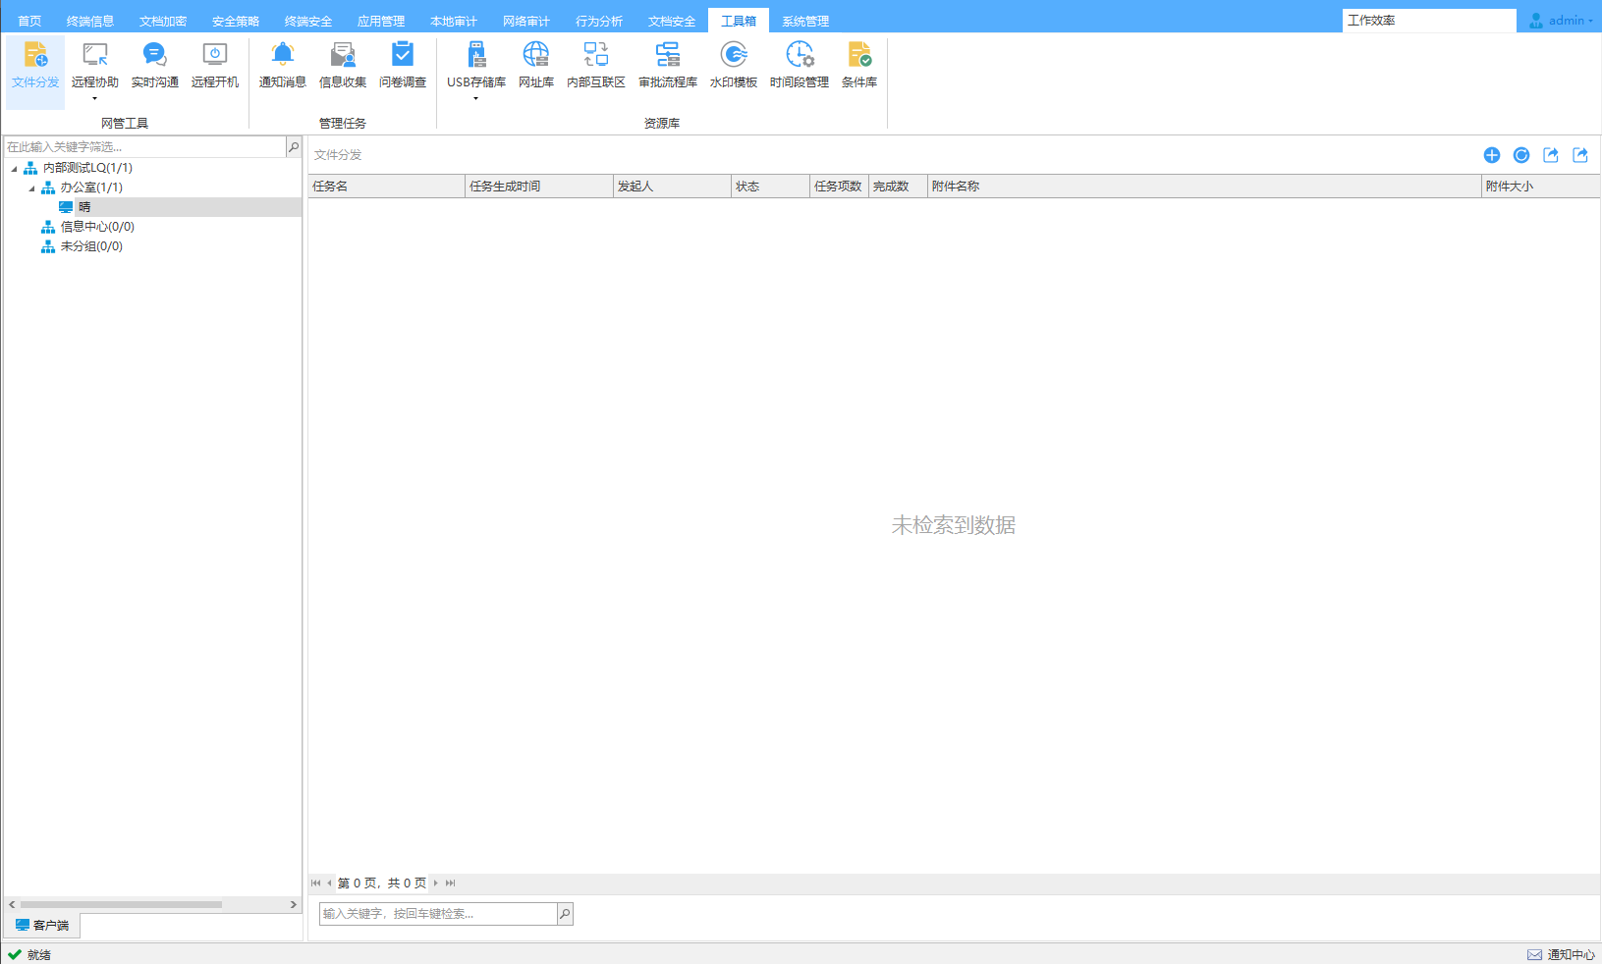Screen dimensions: 1602x964
Task: Refresh the 文件分发 task list
Action: (1520, 155)
